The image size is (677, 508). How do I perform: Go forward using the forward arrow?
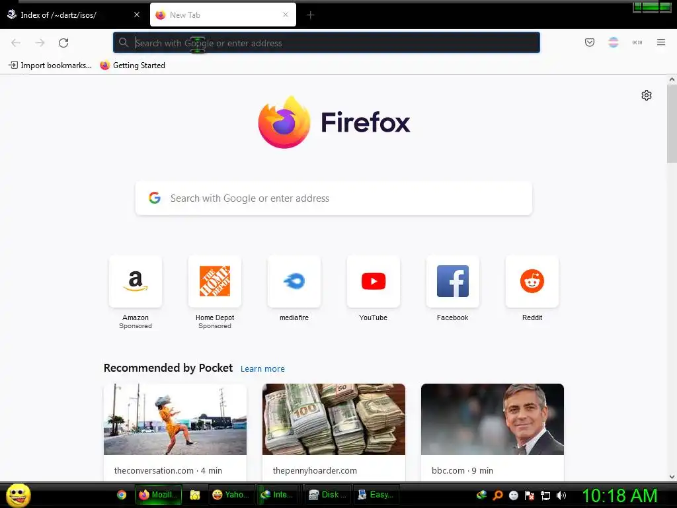(40, 43)
